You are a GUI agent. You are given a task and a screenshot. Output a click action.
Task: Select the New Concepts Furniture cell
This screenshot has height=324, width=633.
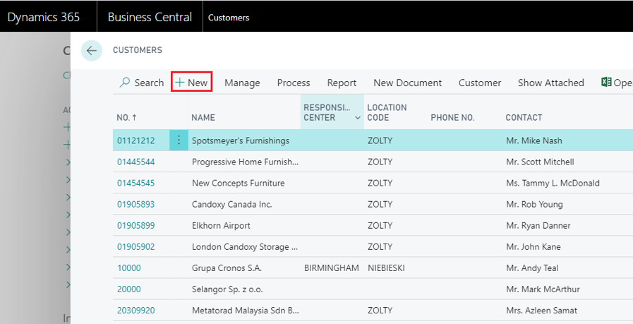point(239,183)
